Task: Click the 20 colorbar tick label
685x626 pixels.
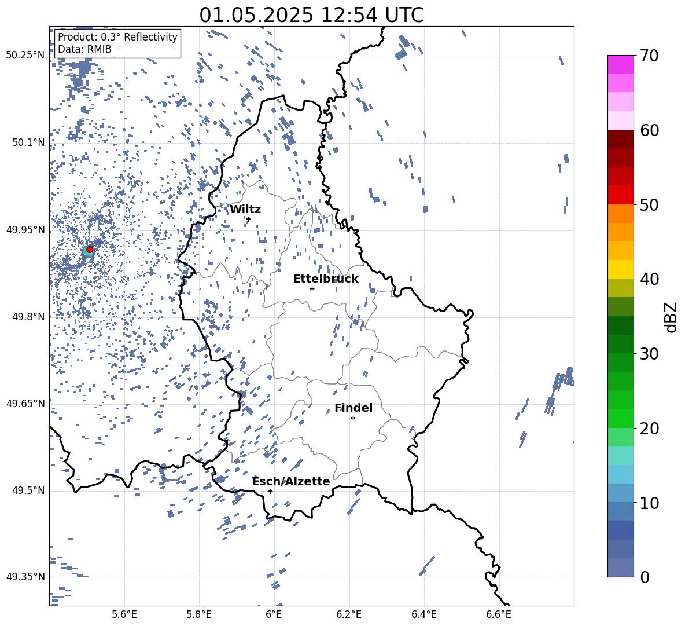Action: coord(649,429)
